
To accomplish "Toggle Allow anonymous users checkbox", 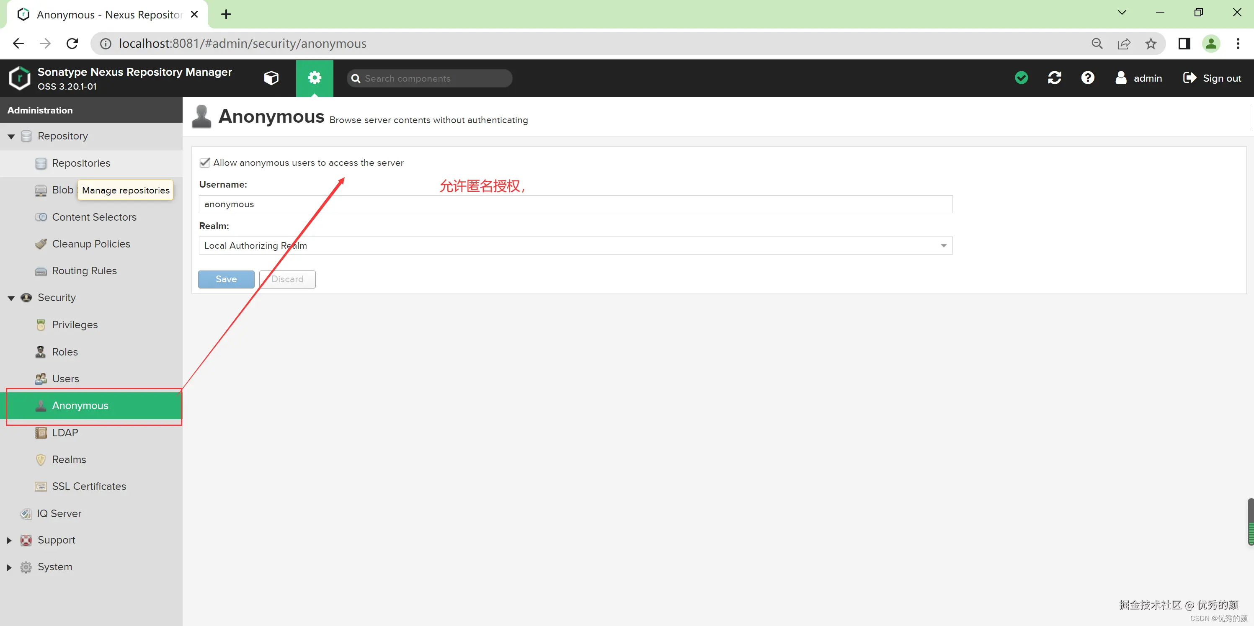I will pyautogui.click(x=205, y=162).
